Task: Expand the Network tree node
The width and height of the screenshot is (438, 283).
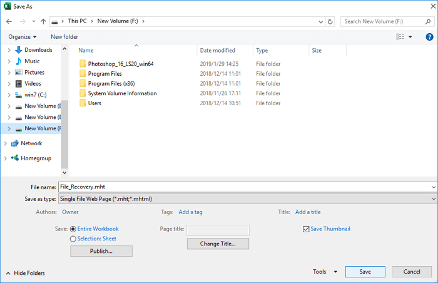Action: coord(6,143)
